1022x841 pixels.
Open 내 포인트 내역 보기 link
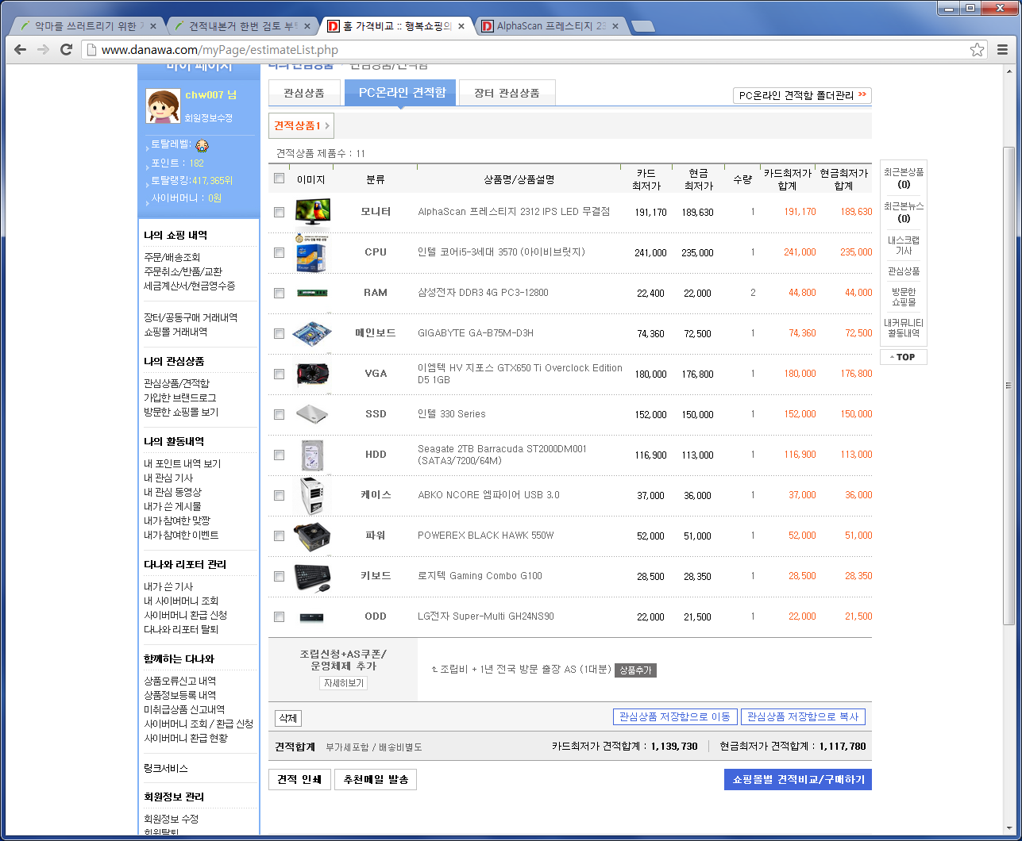183,463
